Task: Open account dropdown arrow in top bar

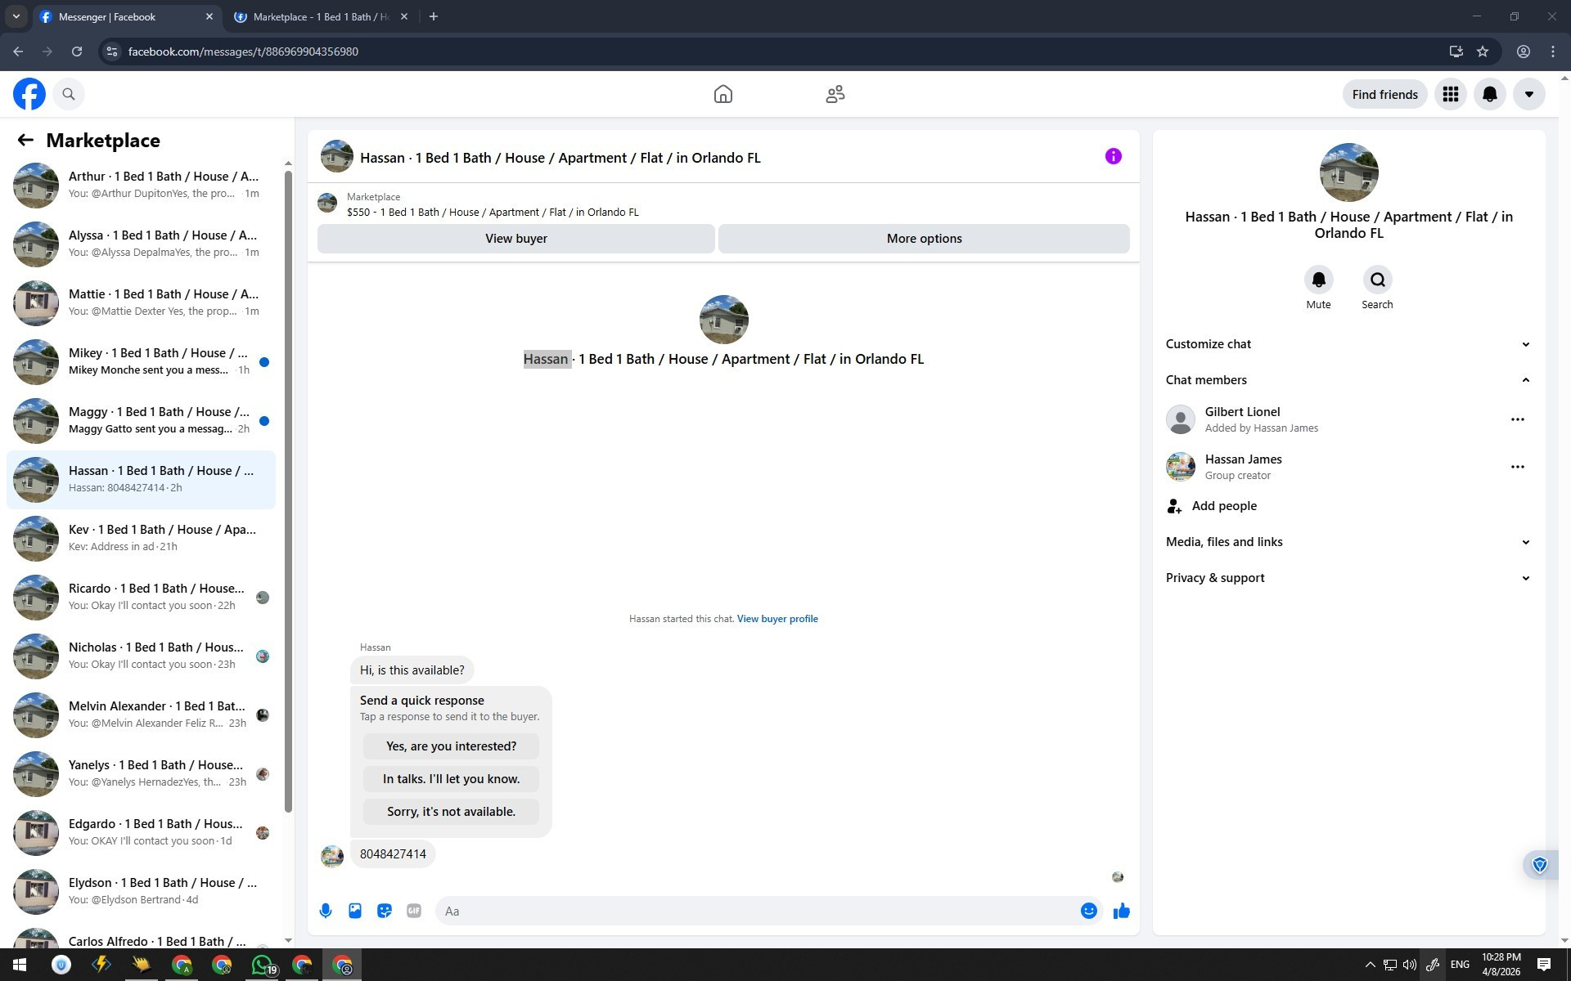Action: tap(1528, 94)
